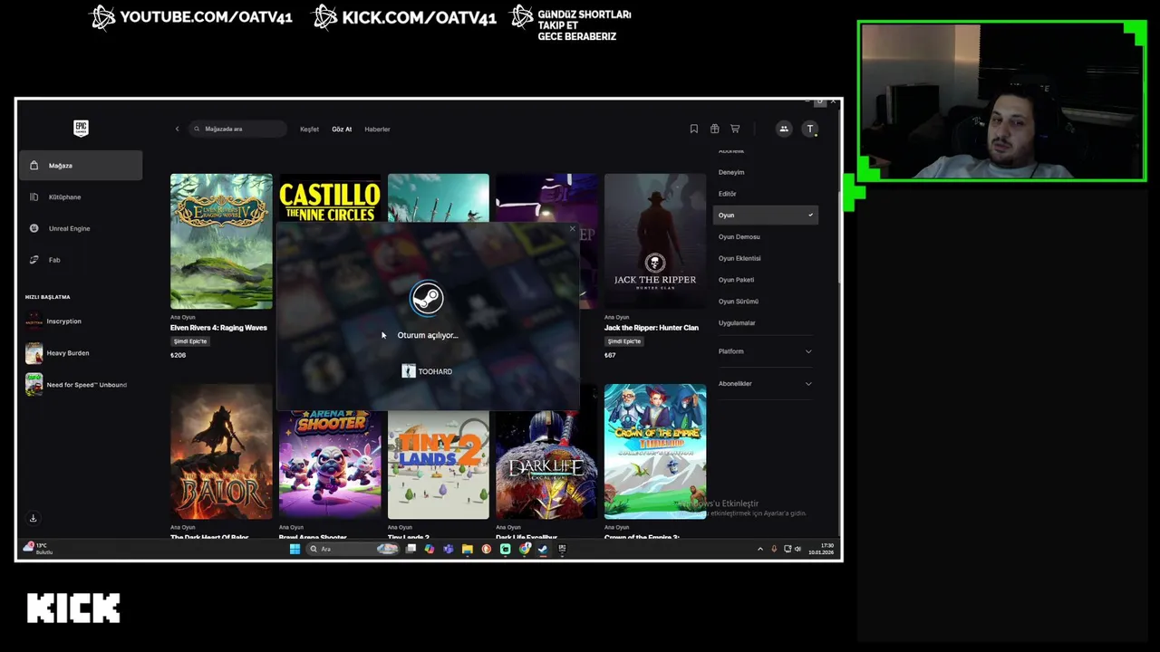
Task: Open Mağaza in the sidebar
Action: point(81,166)
